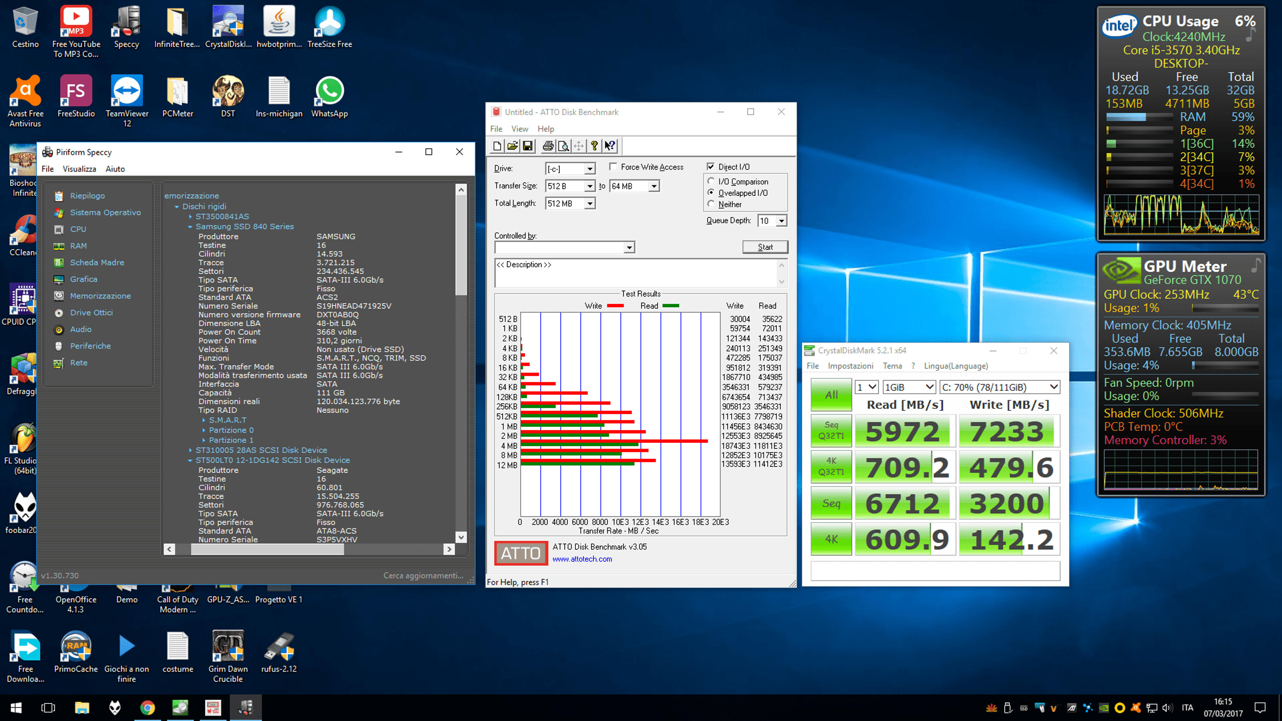1282x721 pixels.
Task: Open Google Chrome from the taskbar
Action: click(x=147, y=708)
